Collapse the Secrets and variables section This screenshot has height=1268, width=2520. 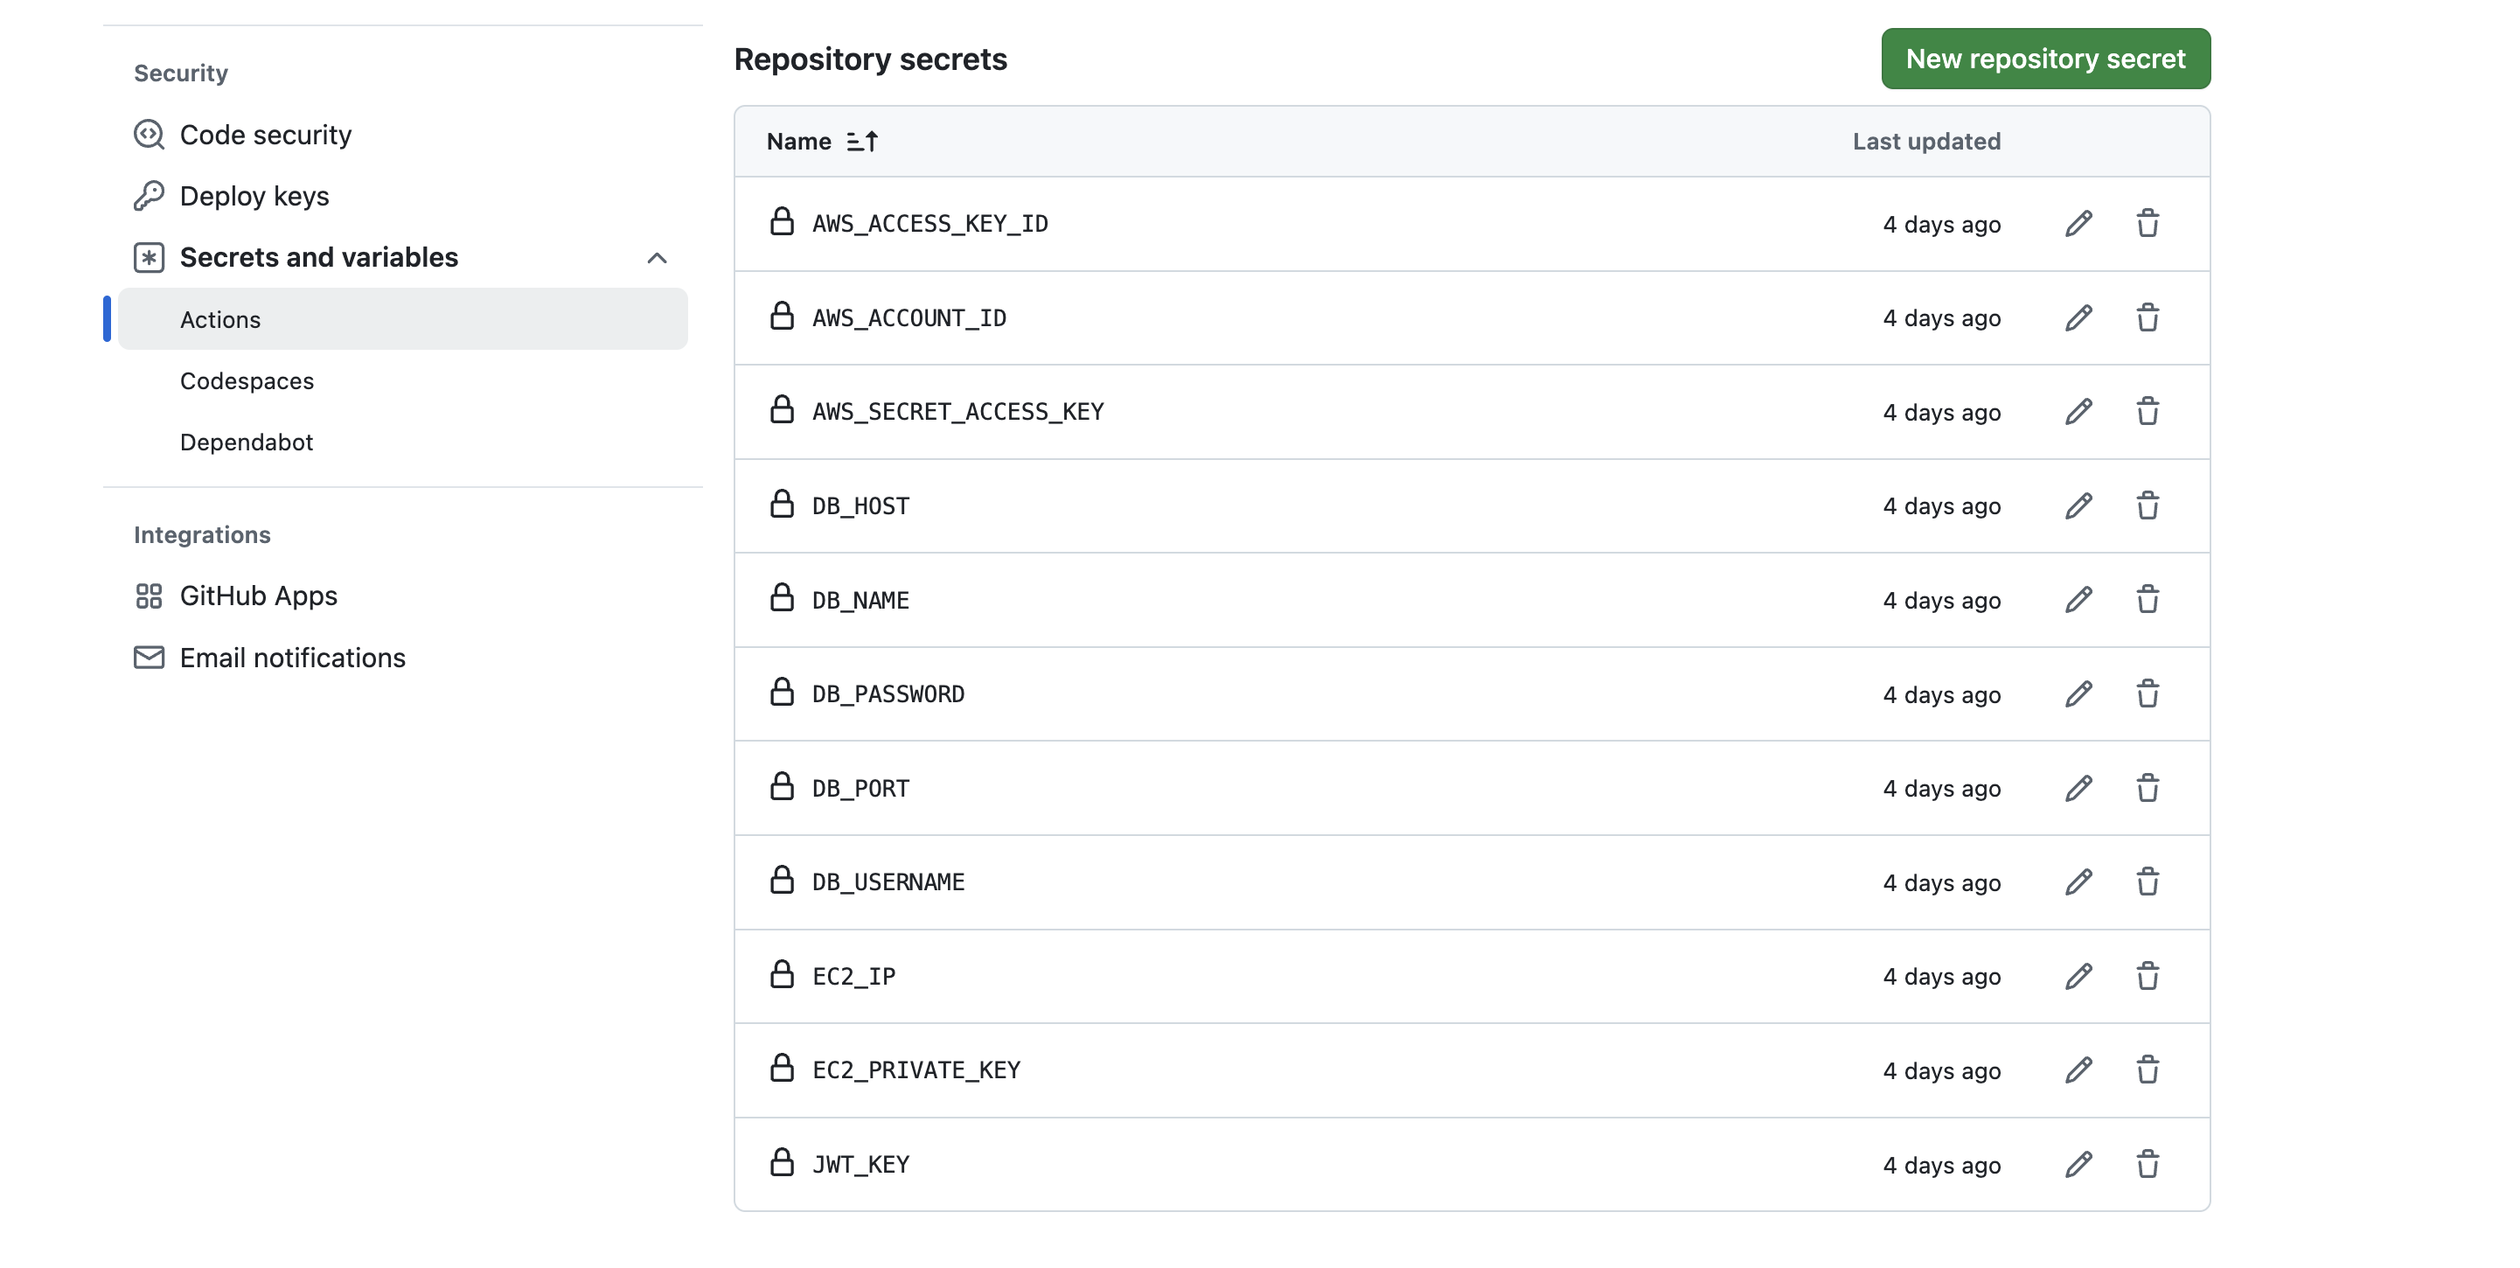pos(658,258)
